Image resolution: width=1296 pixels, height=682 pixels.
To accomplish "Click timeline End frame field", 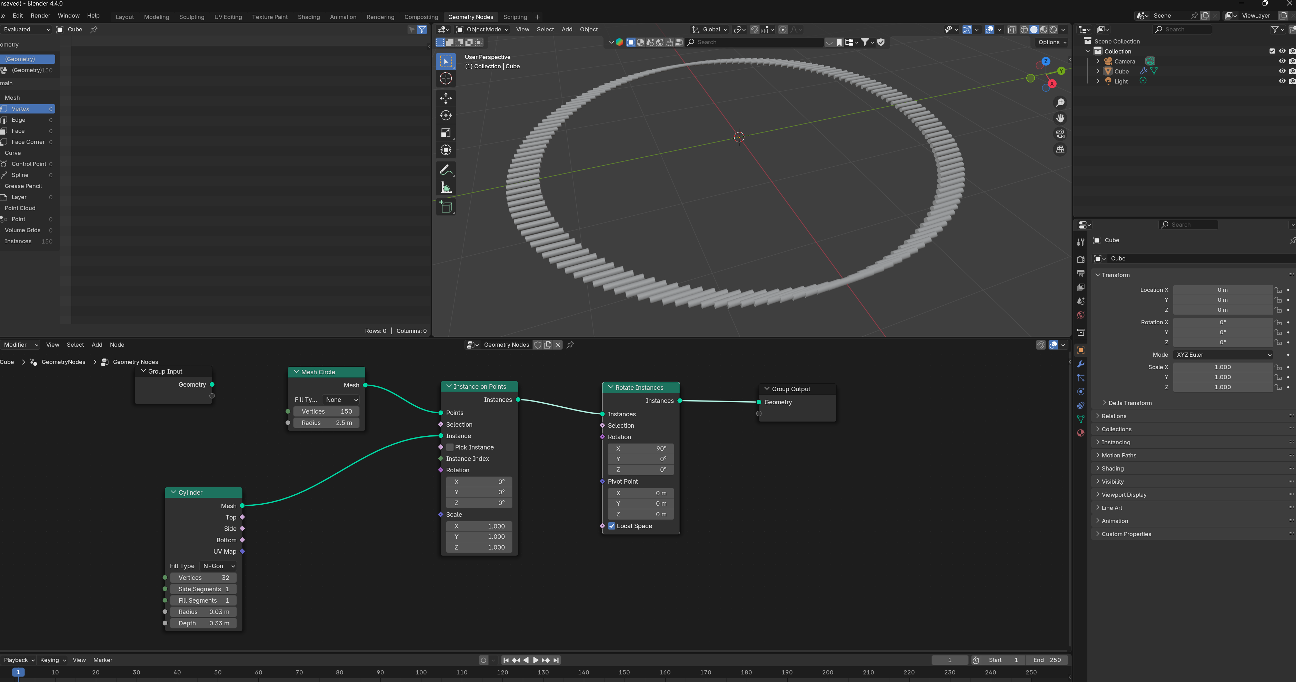I will pyautogui.click(x=1047, y=660).
